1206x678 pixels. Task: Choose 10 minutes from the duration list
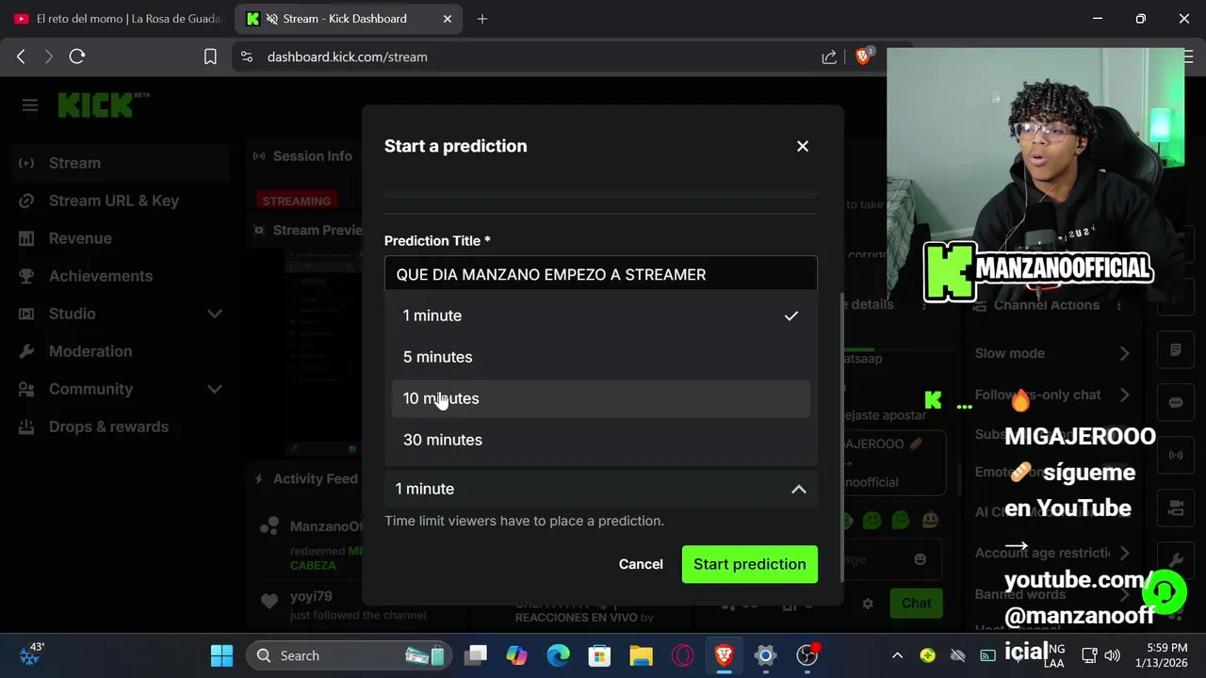[x=601, y=398]
